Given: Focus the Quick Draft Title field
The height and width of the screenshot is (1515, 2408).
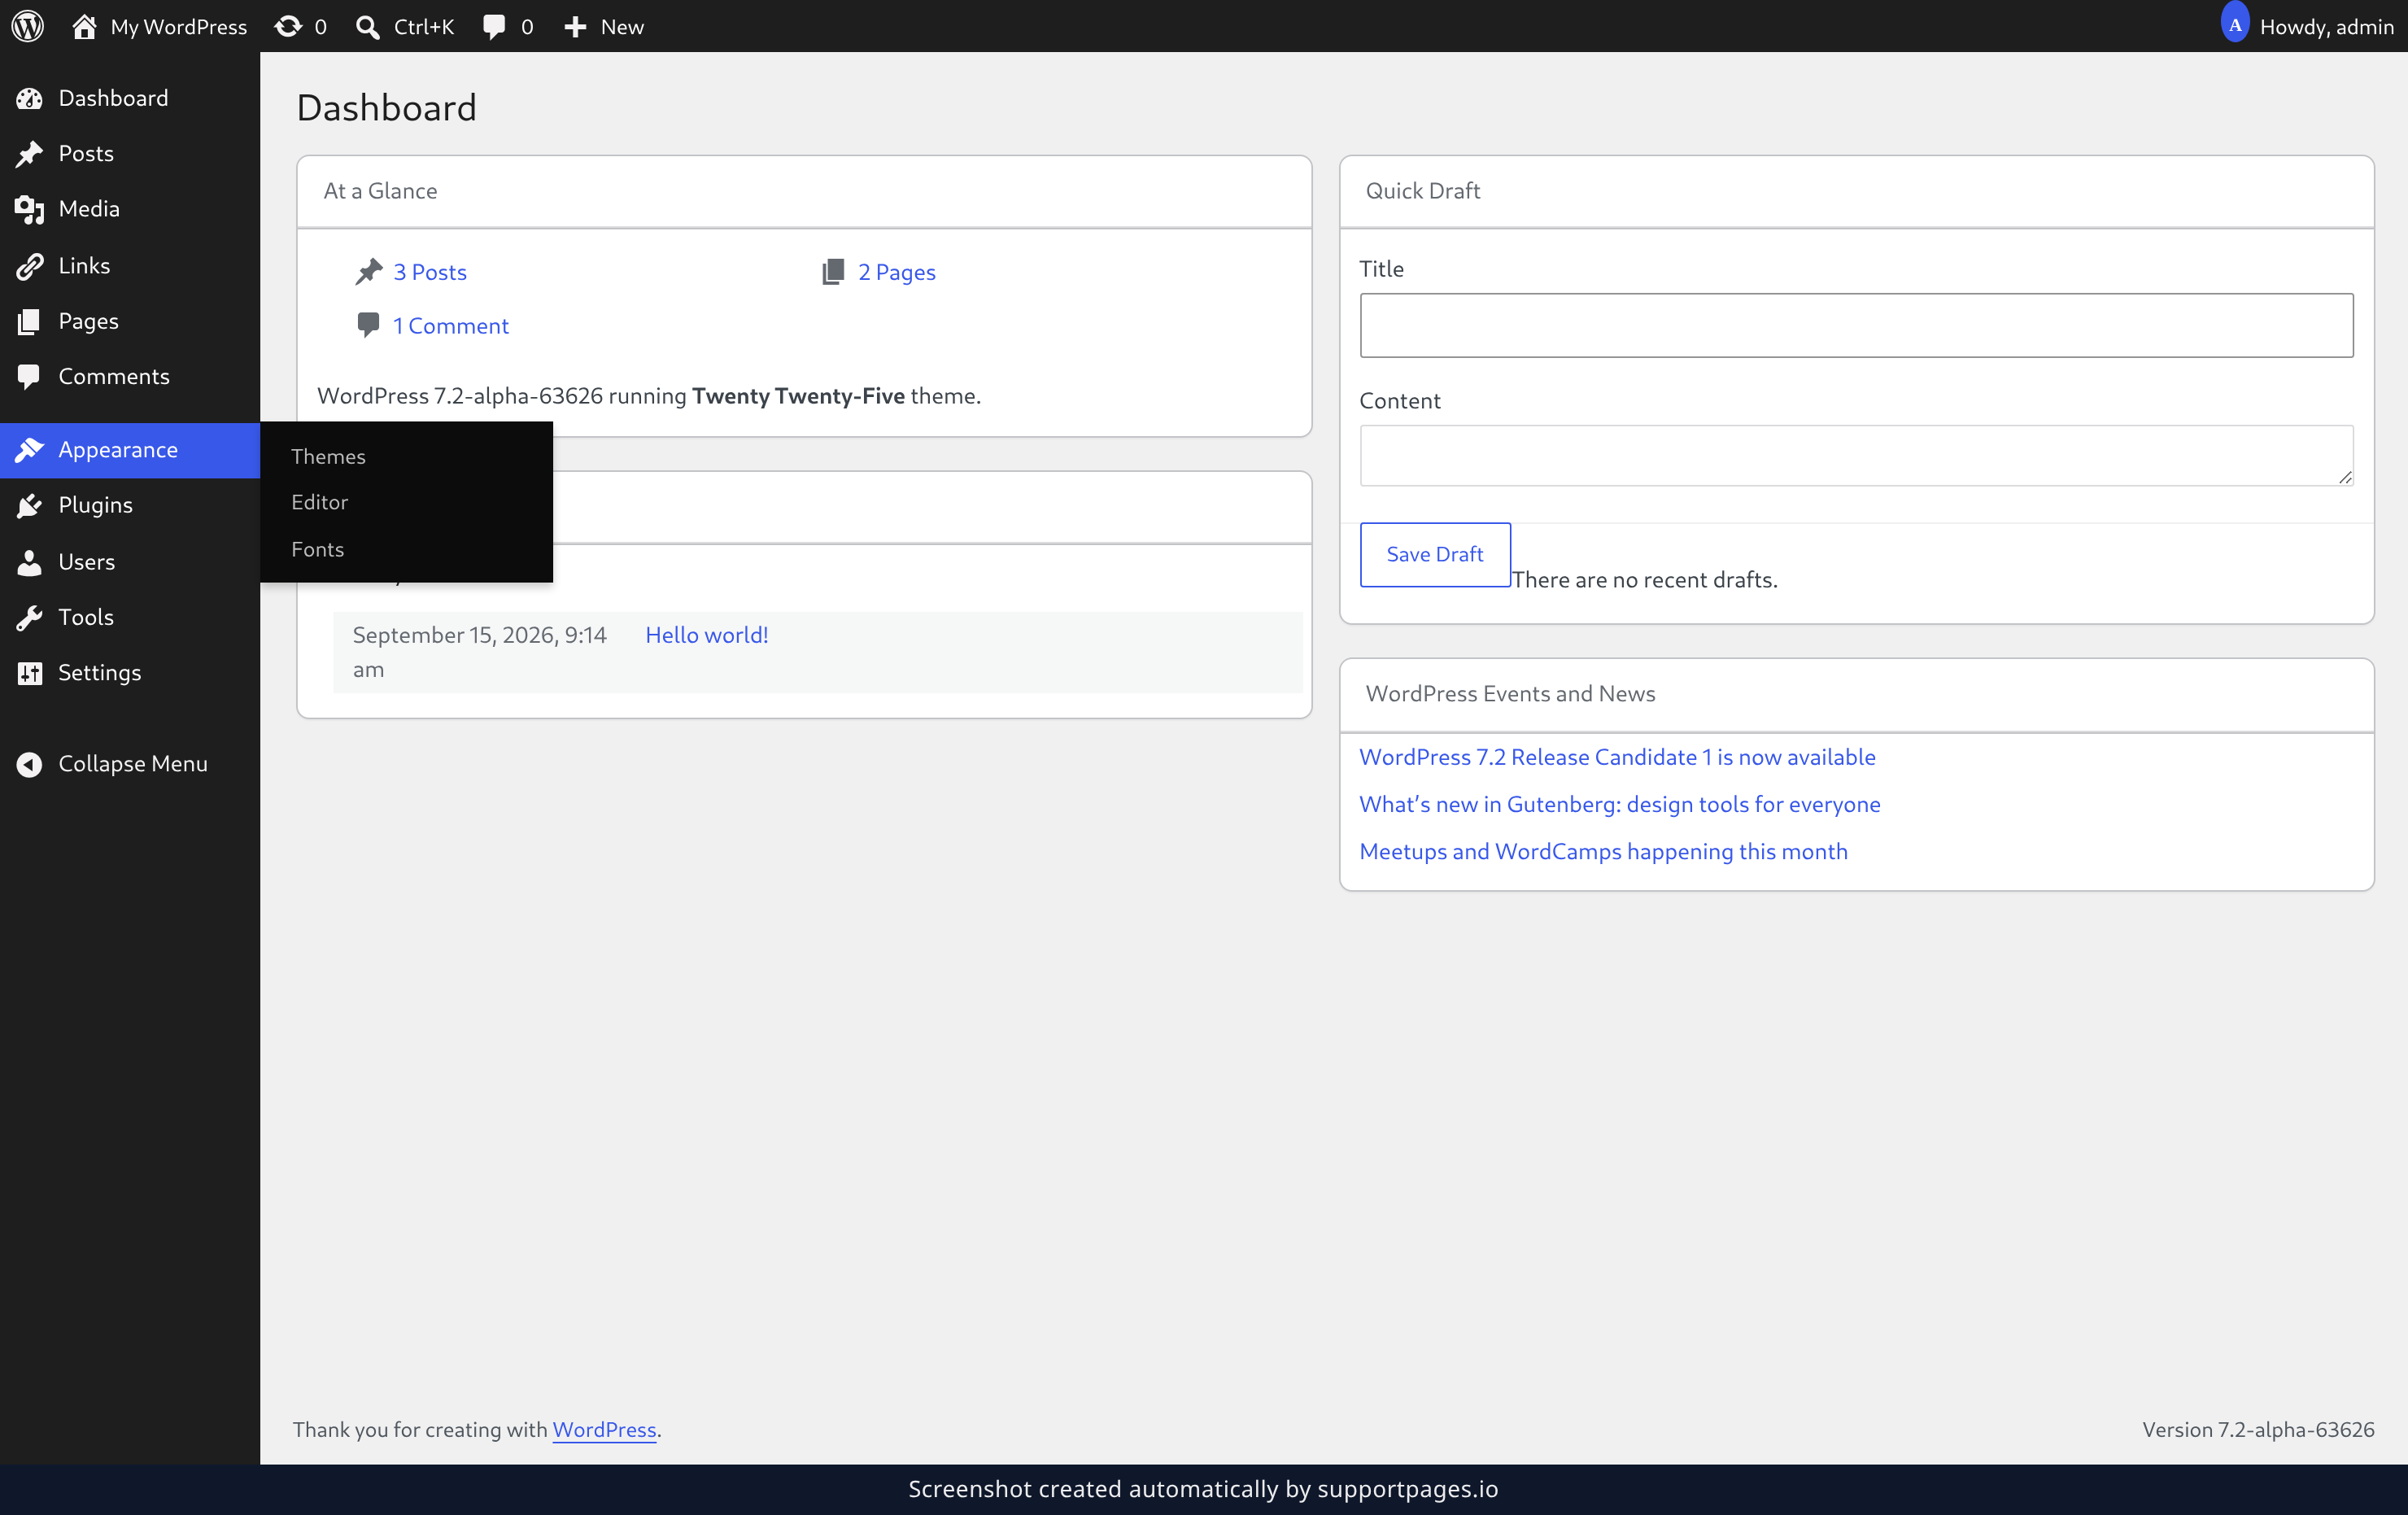Looking at the screenshot, I should [x=1856, y=325].
